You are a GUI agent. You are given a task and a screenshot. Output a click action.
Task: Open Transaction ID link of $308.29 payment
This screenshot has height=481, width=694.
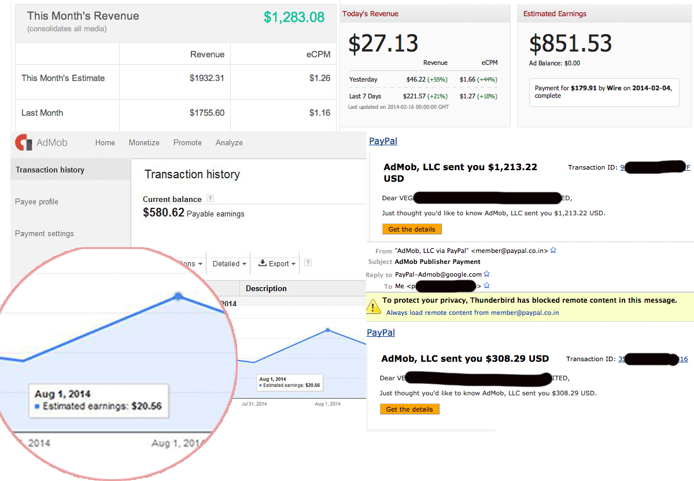click(x=653, y=359)
